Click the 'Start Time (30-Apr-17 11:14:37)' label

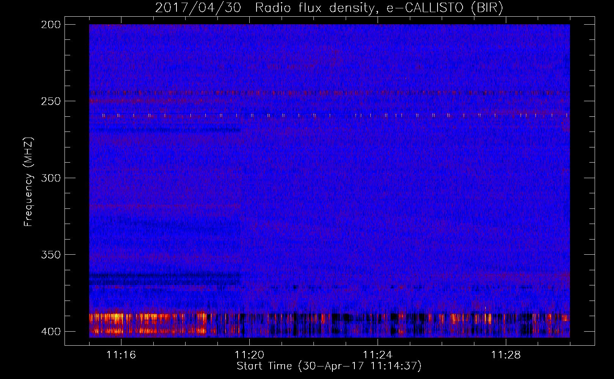pos(329,366)
